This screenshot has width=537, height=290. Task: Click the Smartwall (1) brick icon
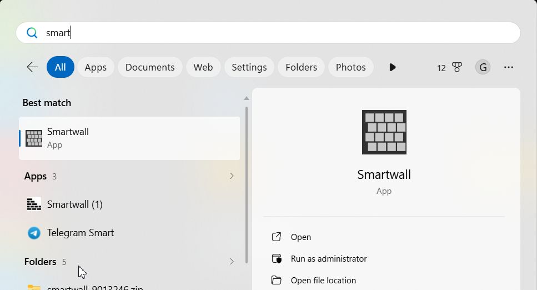click(x=34, y=204)
